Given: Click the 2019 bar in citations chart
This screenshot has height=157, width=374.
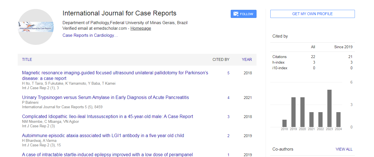Looking at the screenshot, I should [293, 112].
